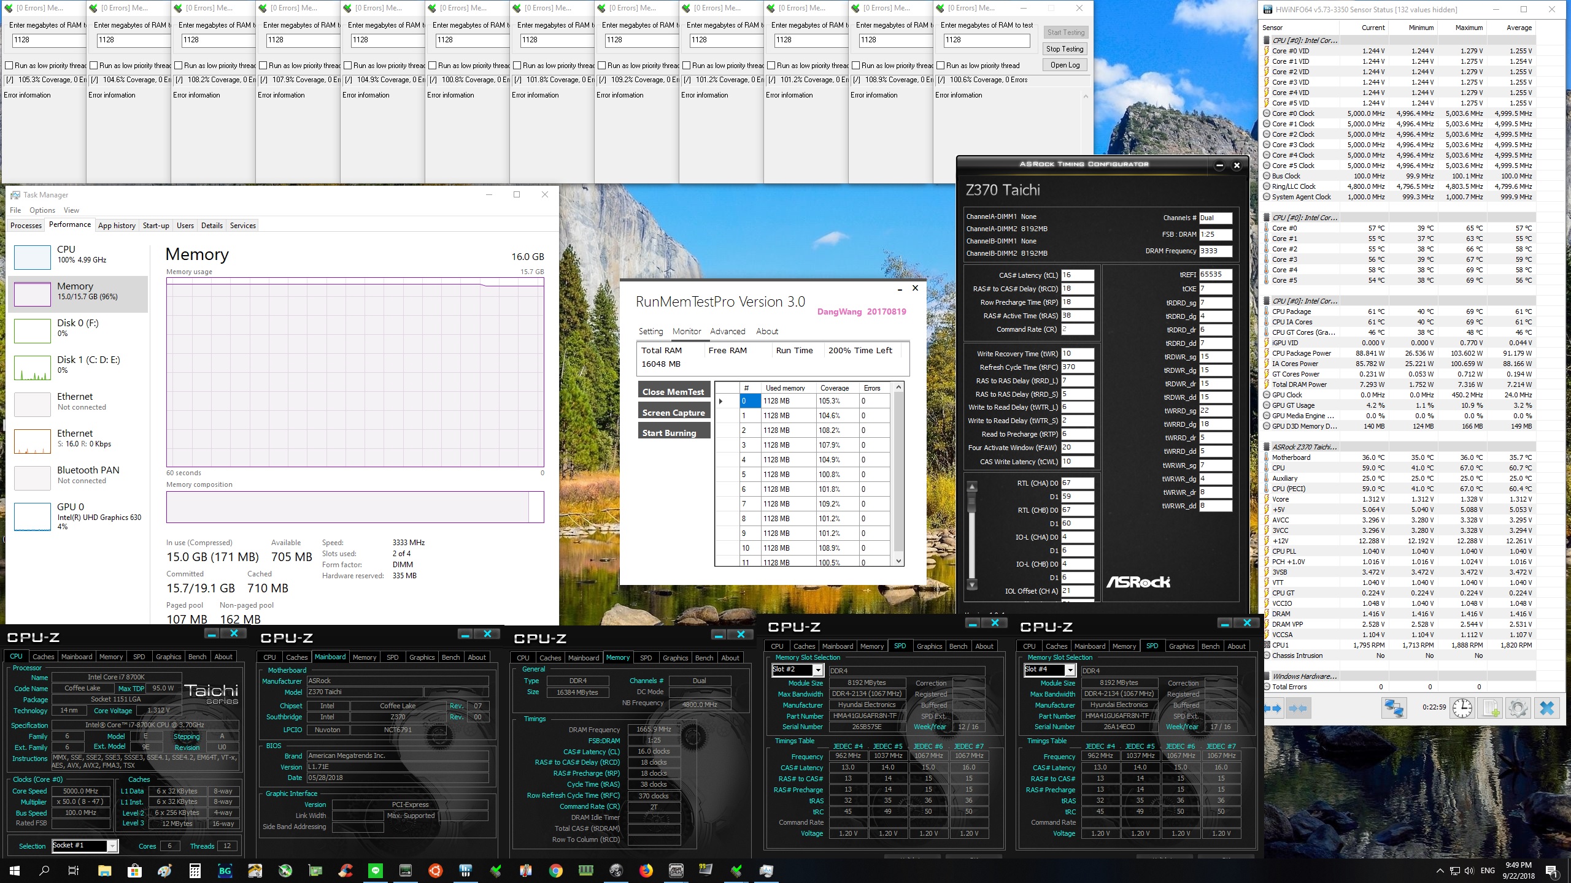Viewport: 1571px width, 883px height.
Task: Click ASRock Timing Configurator vertical scrollbar thumb
Action: pos(972,503)
